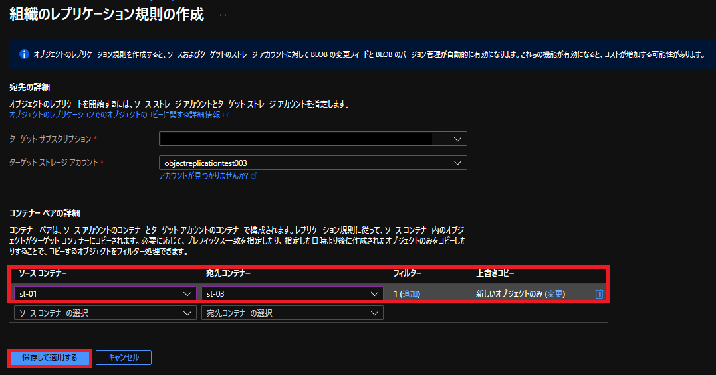
Task: Expand the st-01 source container dropdown
Action: (105, 294)
